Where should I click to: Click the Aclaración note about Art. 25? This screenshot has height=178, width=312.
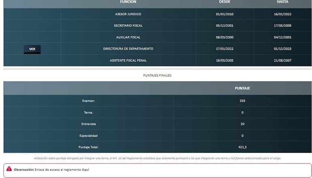[157, 158]
